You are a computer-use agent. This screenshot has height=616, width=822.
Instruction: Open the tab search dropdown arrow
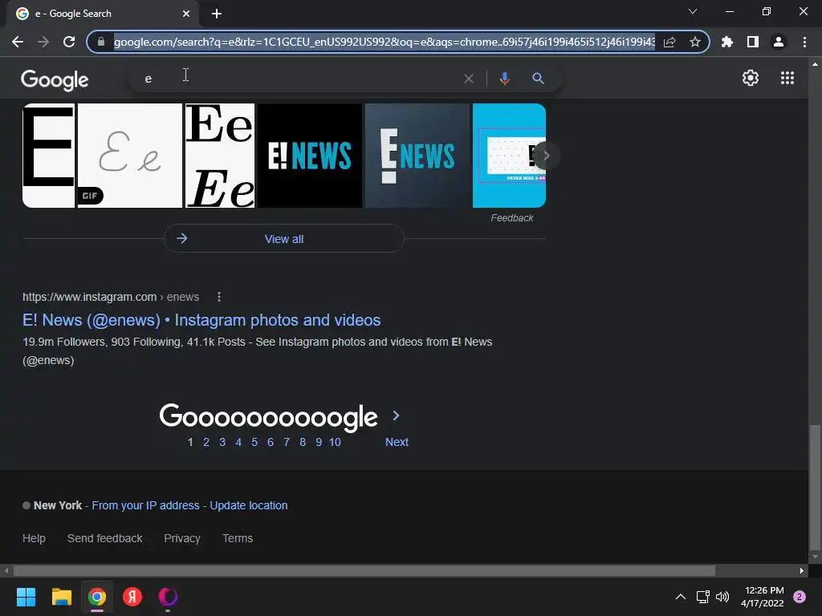click(693, 11)
